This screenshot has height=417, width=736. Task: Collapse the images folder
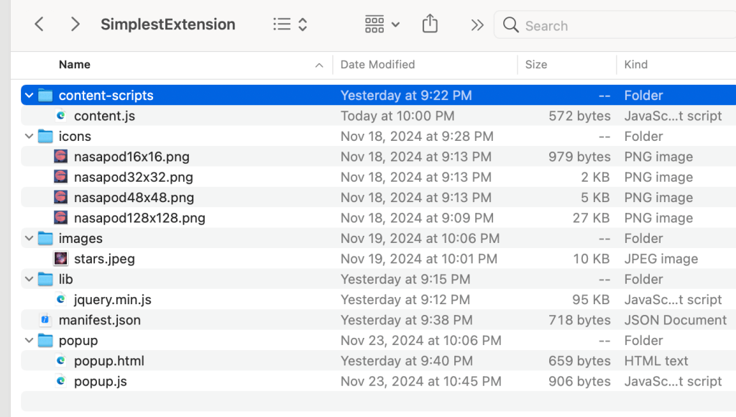29,239
